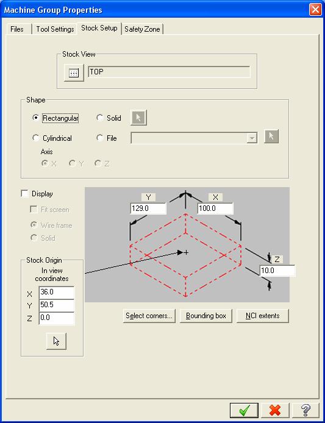Cancel with the red X button
The image size is (325, 423).
coord(275,410)
